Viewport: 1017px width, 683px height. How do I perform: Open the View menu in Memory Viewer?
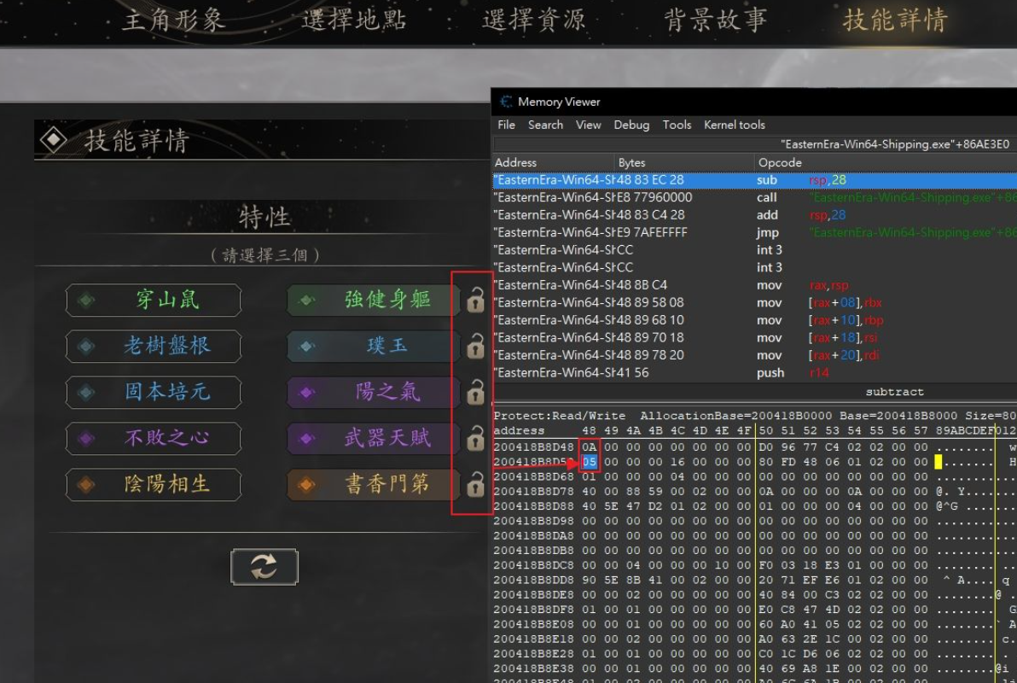589,125
